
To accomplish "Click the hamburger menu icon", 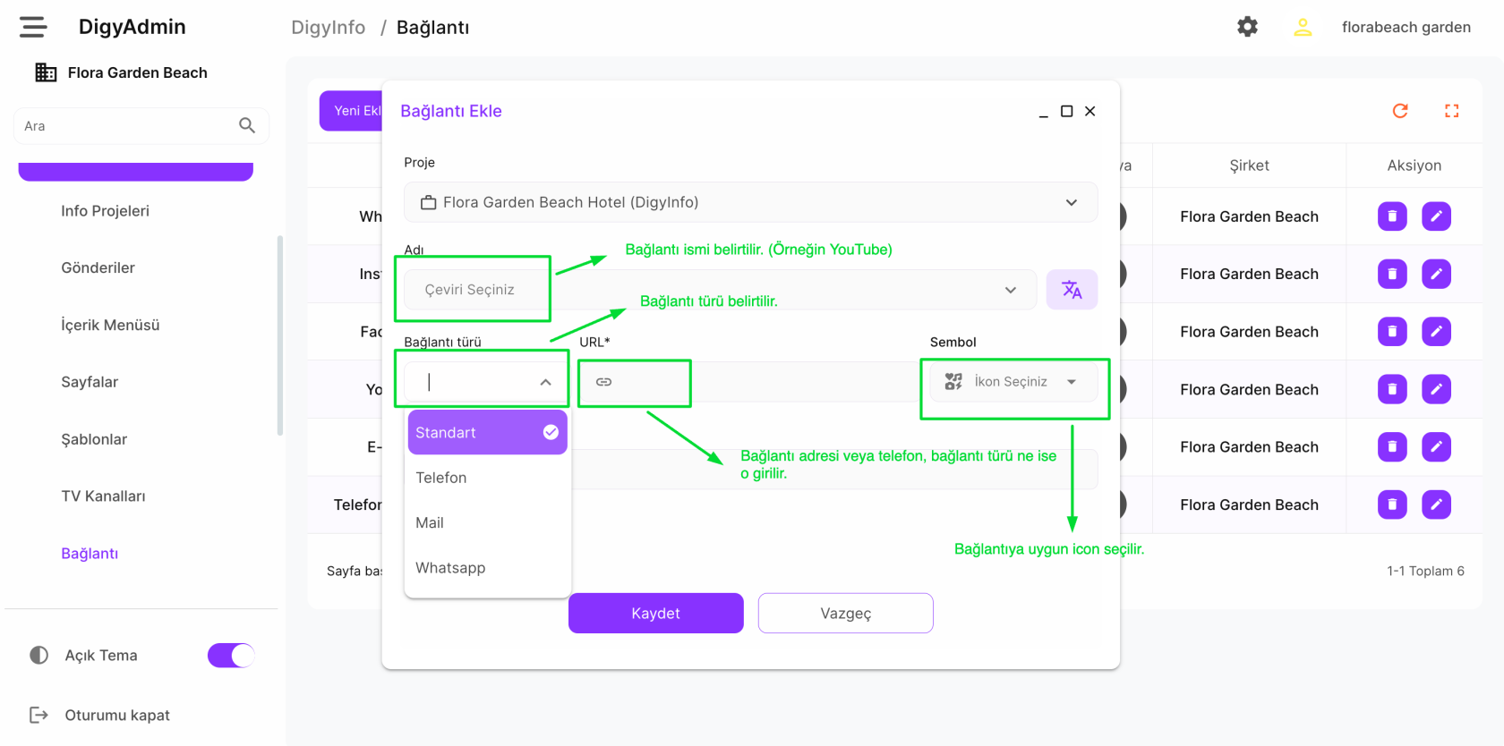I will click(33, 27).
